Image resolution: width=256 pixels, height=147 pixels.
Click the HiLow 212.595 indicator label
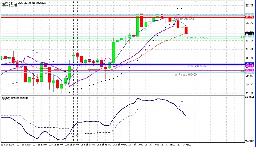(10, 5)
